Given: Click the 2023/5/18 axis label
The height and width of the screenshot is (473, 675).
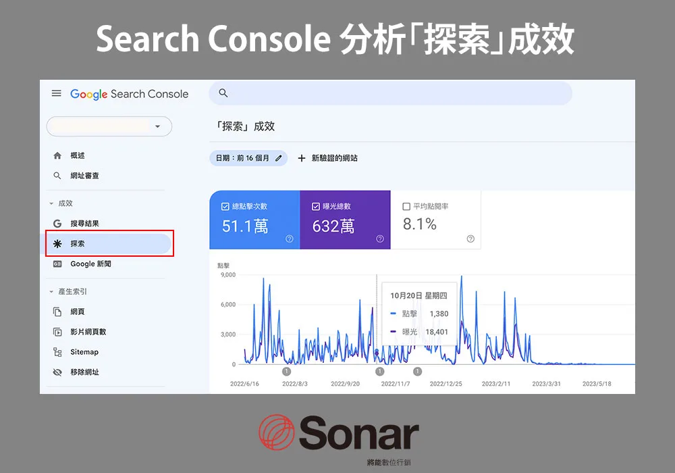Looking at the screenshot, I should tap(597, 384).
